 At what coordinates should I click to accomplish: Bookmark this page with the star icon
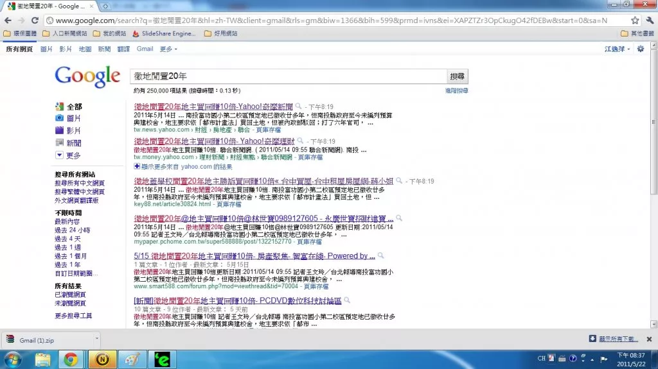pos(635,20)
